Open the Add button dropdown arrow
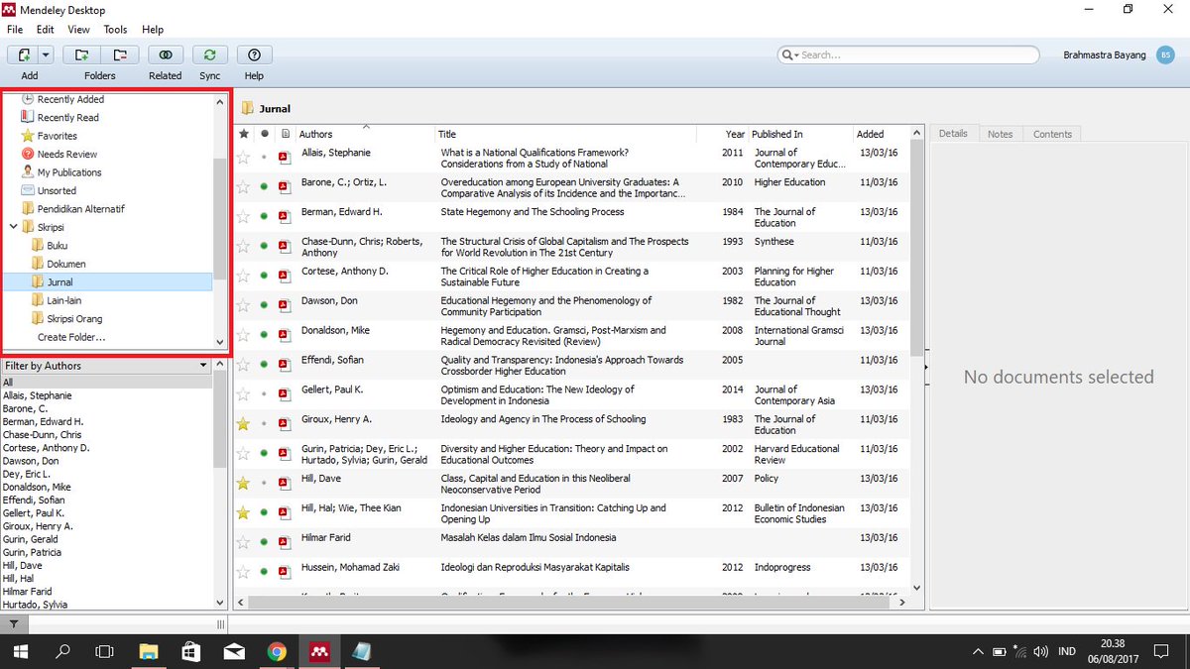Screen dimensions: 1190x669 pyautogui.click(x=47, y=56)
